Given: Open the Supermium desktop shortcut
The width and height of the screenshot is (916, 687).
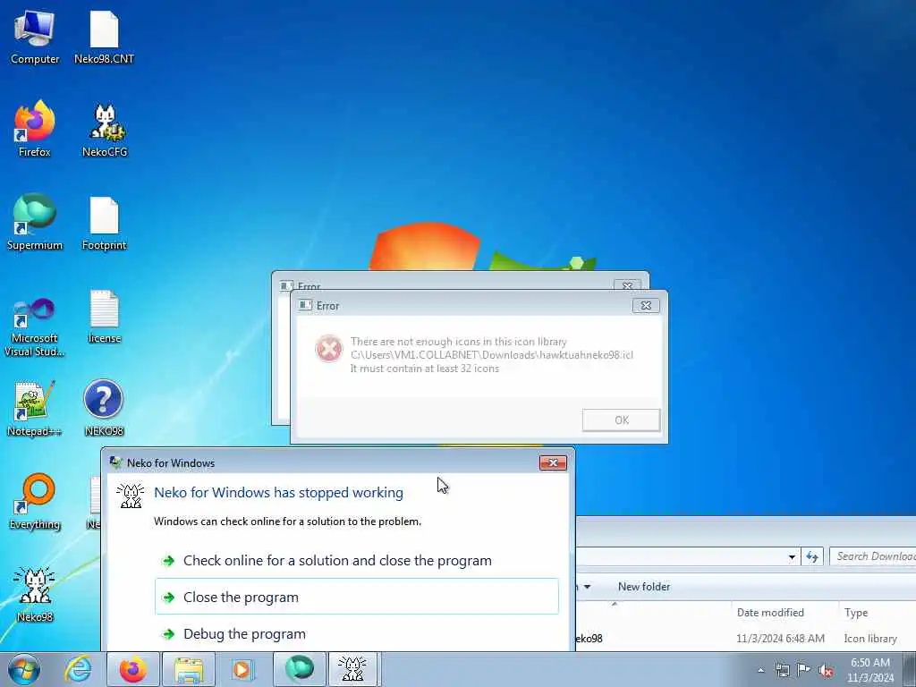Looking at the screenshot, I should tap(35, 223).
